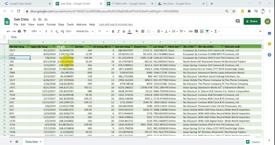Open the zoom 100% dropdown
The image size is (275, 145).
pyautogui.click(x=36, y=31)
